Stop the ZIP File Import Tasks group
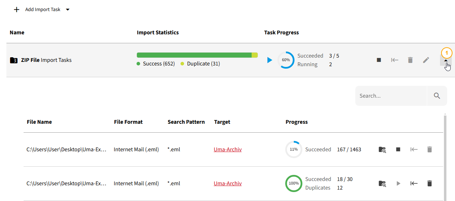The width and height of the screenshot is (455, 201). pyautogui.click(x=379, y=60)
